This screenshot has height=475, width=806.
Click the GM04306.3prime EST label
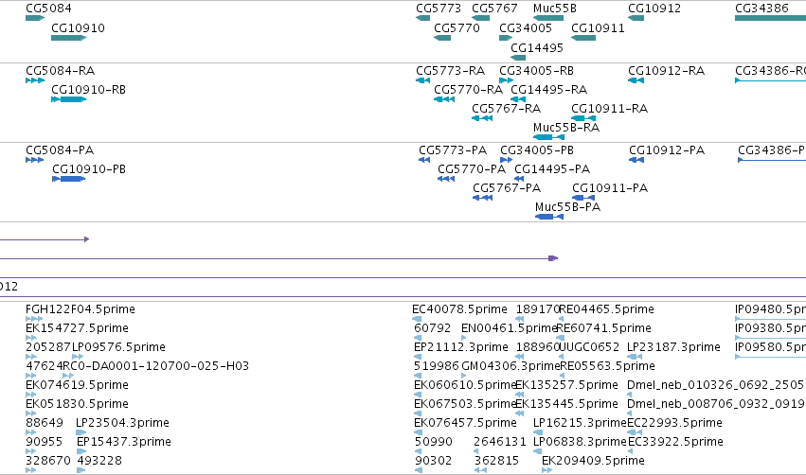point(510,366)
